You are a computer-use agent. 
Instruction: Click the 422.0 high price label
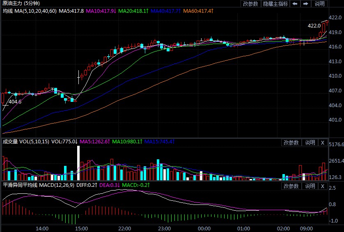coord(314,25)
